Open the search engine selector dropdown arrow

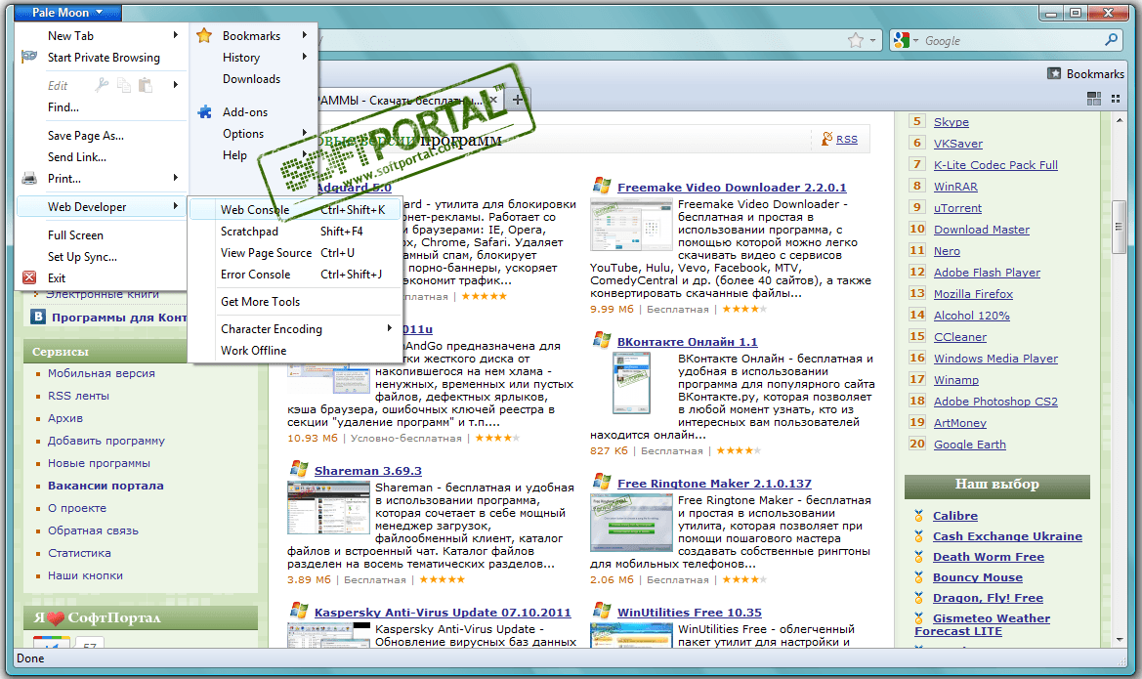pyautogui.click(x=916, y=41)
